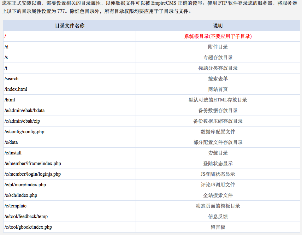302x235 pixels.
Task: Select the '/index.html' path cell
Action: (x=70, y=89)
